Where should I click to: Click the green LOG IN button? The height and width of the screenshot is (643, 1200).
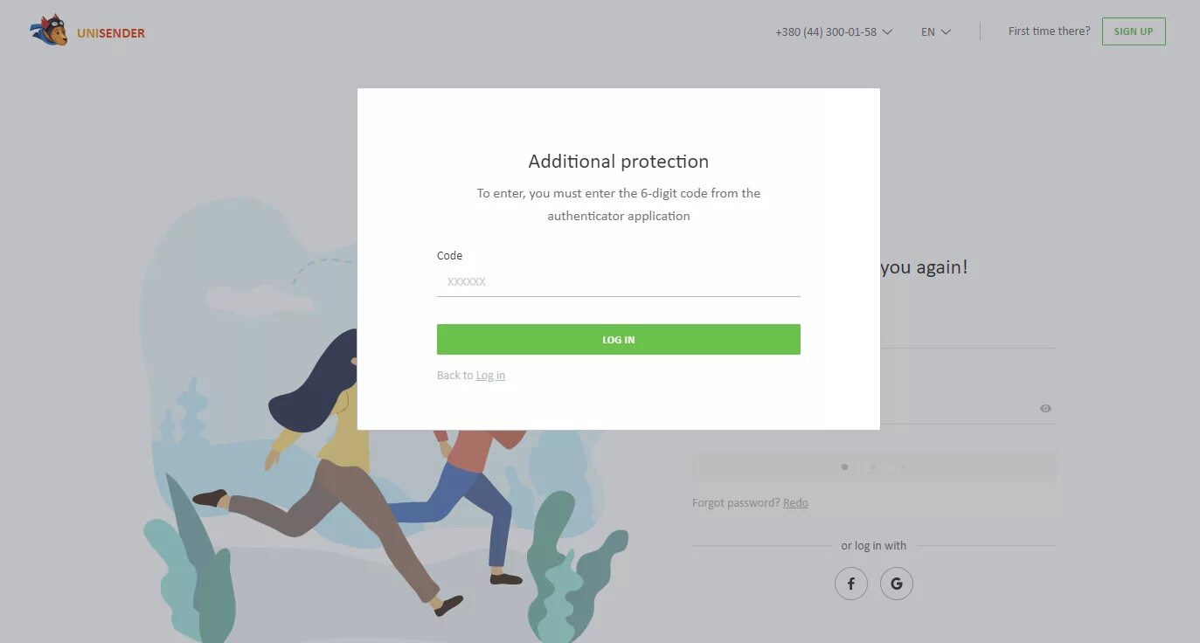coord(619,340)
